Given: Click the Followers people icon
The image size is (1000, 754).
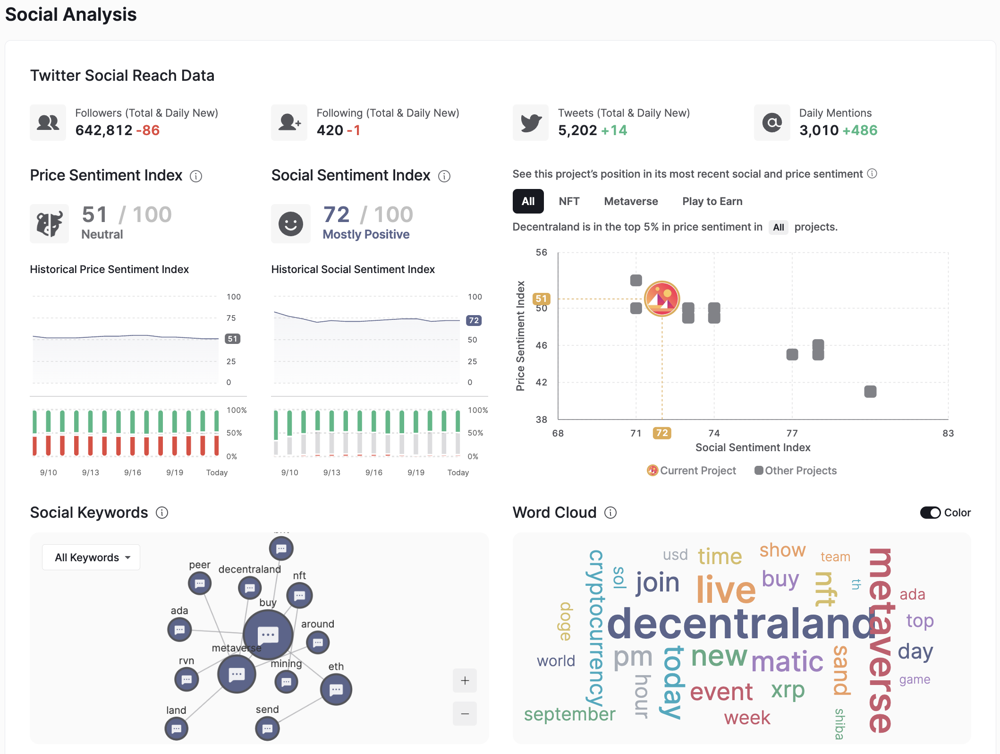Looking at the screenshot, I should pyautogui.click(x=48, y=123).
